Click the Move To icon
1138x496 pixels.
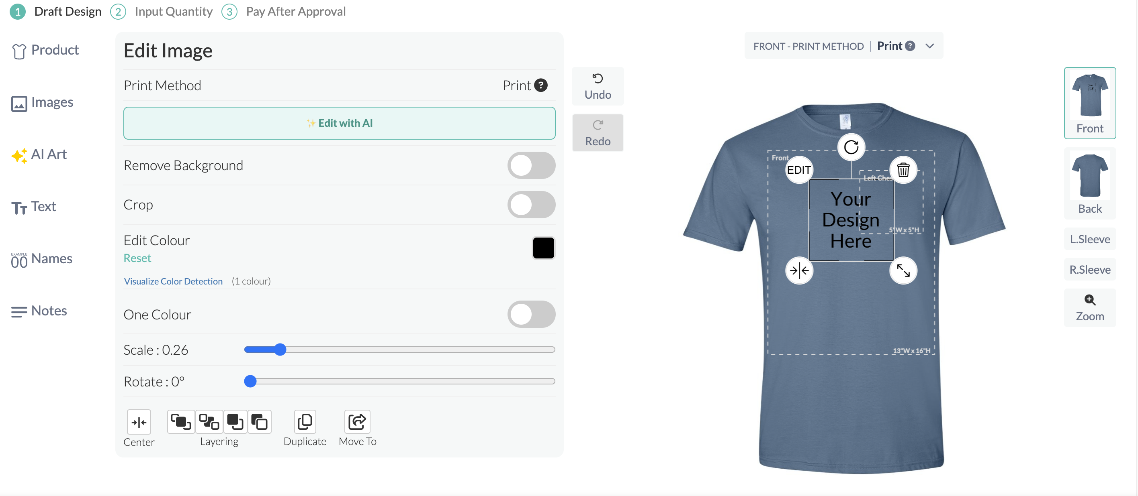pos(357,422)
